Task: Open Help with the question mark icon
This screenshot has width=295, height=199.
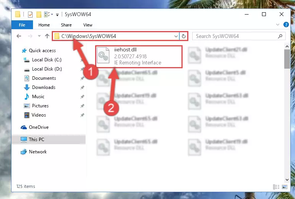Action: [286, 25]
